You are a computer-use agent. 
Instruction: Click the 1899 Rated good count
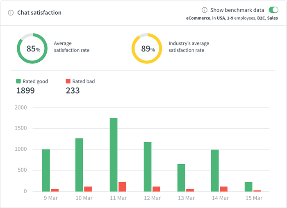coord(25,90)
